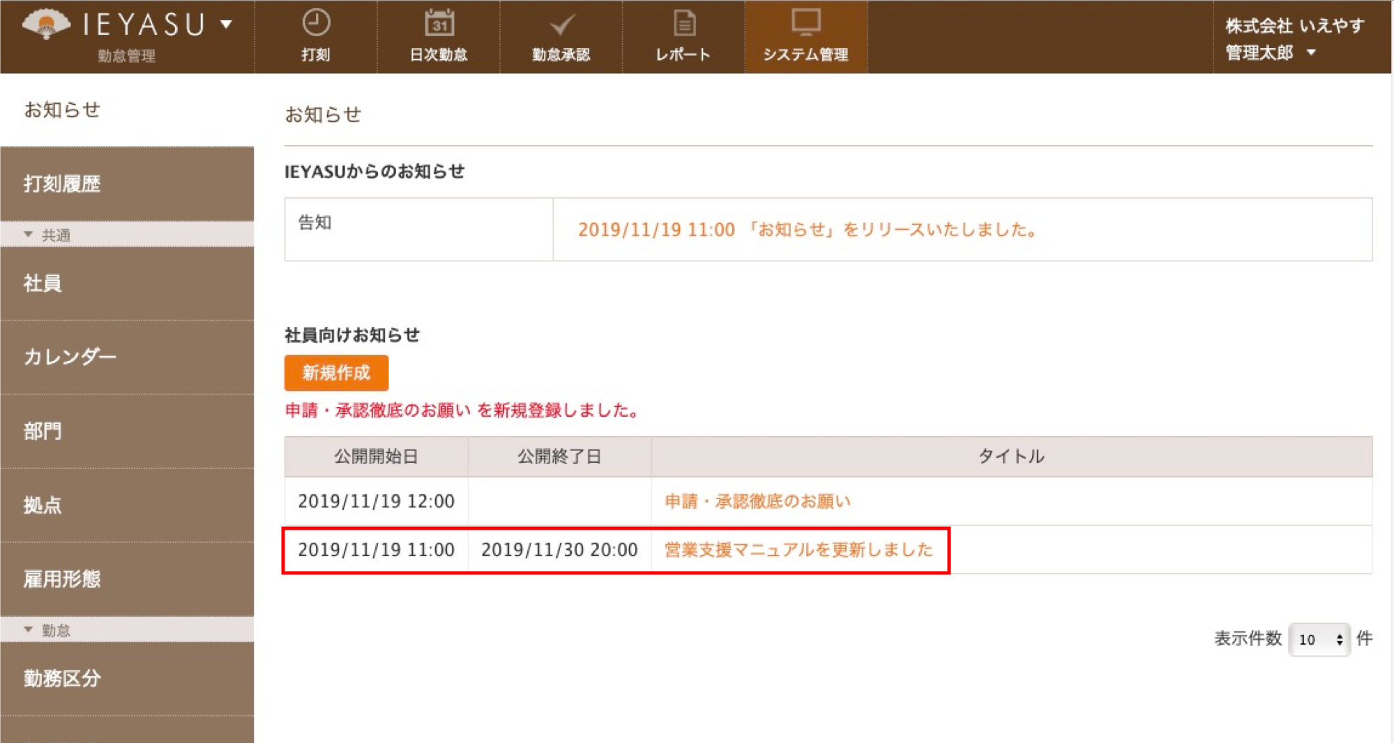Click 株式会社 いえやす company name

[x=1295, y=26]
